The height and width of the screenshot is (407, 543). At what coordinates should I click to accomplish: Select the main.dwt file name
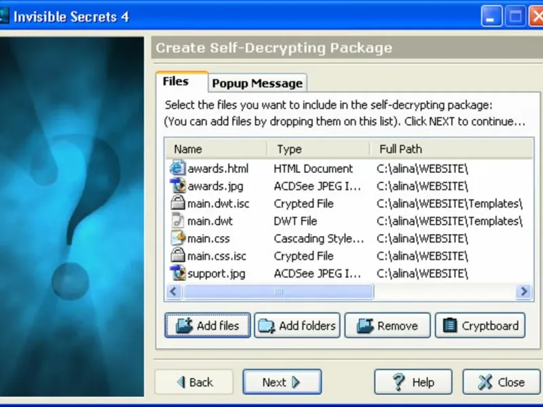[x=210, y=221]
